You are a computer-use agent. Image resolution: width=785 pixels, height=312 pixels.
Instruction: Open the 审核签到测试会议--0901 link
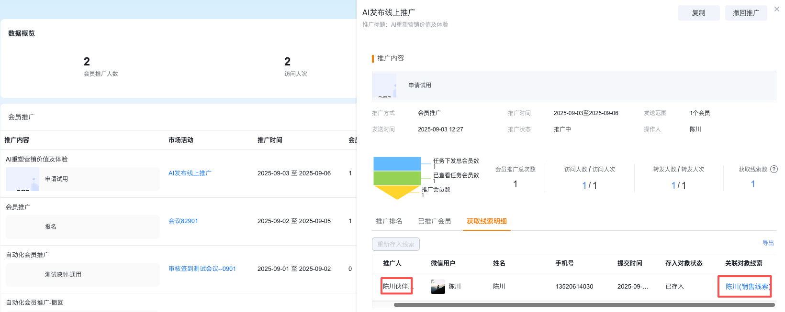tap(202, 269)
